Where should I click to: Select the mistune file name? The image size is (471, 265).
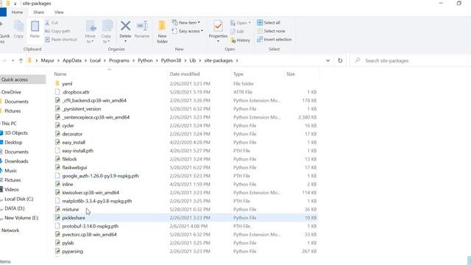(x=71, y=209)
